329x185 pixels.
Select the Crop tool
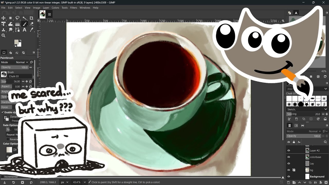[32, 18]
